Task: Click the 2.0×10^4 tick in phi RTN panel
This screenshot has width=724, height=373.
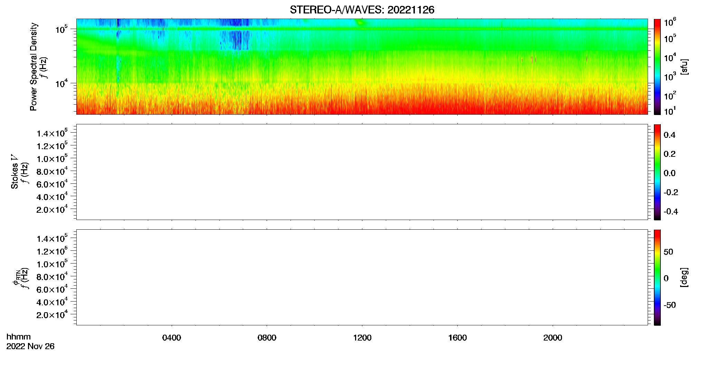Action: [x=52, y=314]
